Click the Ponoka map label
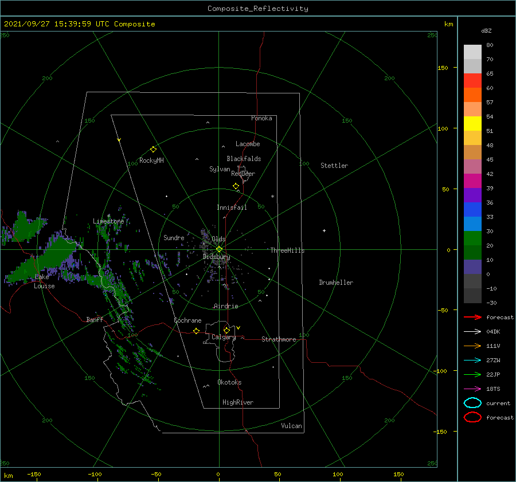This screenshot has height=482, width=516. click(261, 118)
